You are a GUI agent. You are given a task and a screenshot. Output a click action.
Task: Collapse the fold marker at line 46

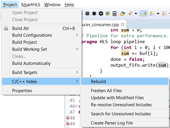click(76, 106)
